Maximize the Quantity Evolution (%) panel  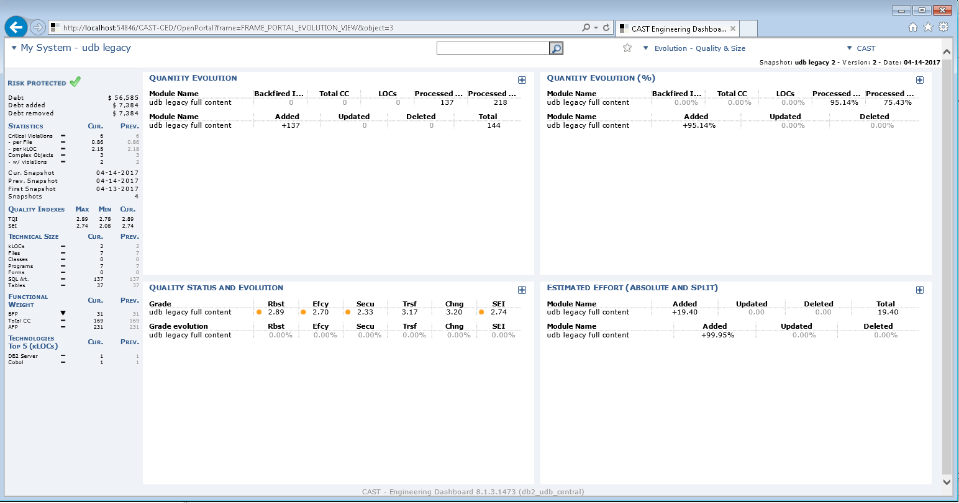(919, 80)
